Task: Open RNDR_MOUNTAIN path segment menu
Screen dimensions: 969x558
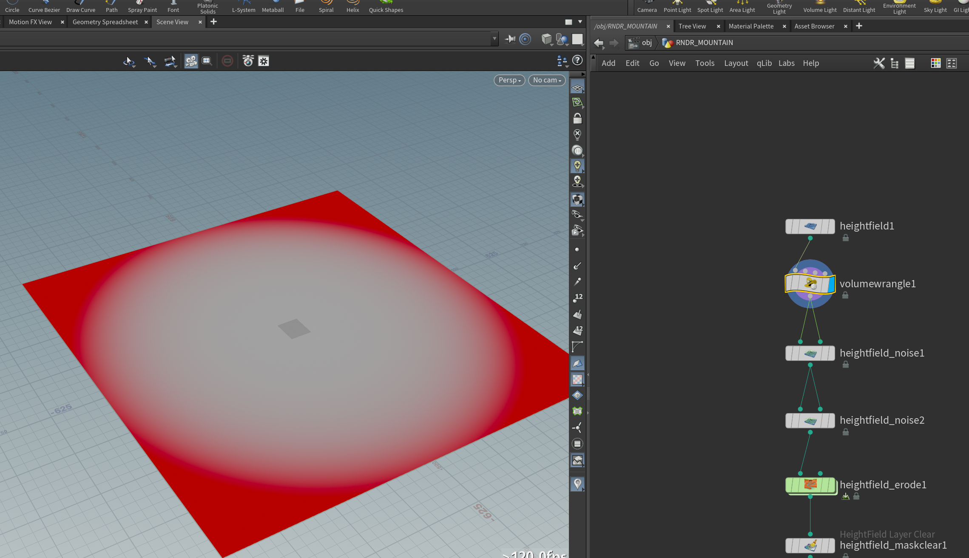Action: click(698, 43)
